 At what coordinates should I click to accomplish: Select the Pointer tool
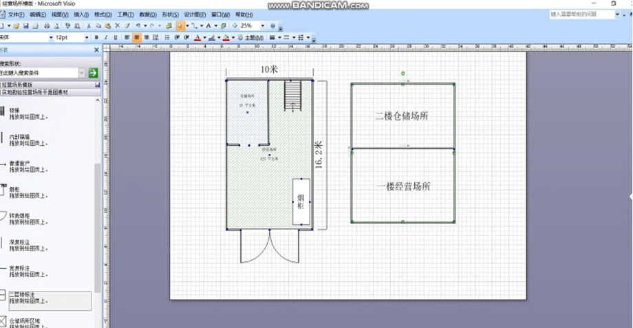point(180,26)
